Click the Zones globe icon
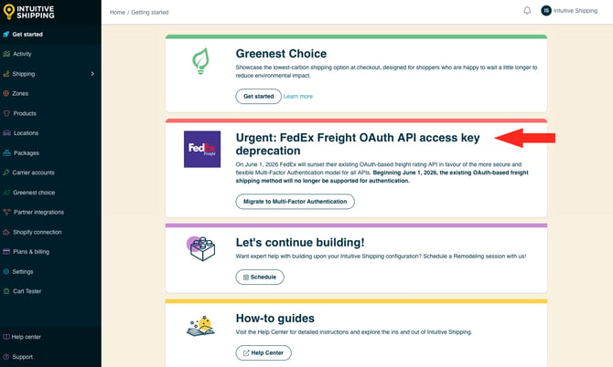 [x=5, y=94]
